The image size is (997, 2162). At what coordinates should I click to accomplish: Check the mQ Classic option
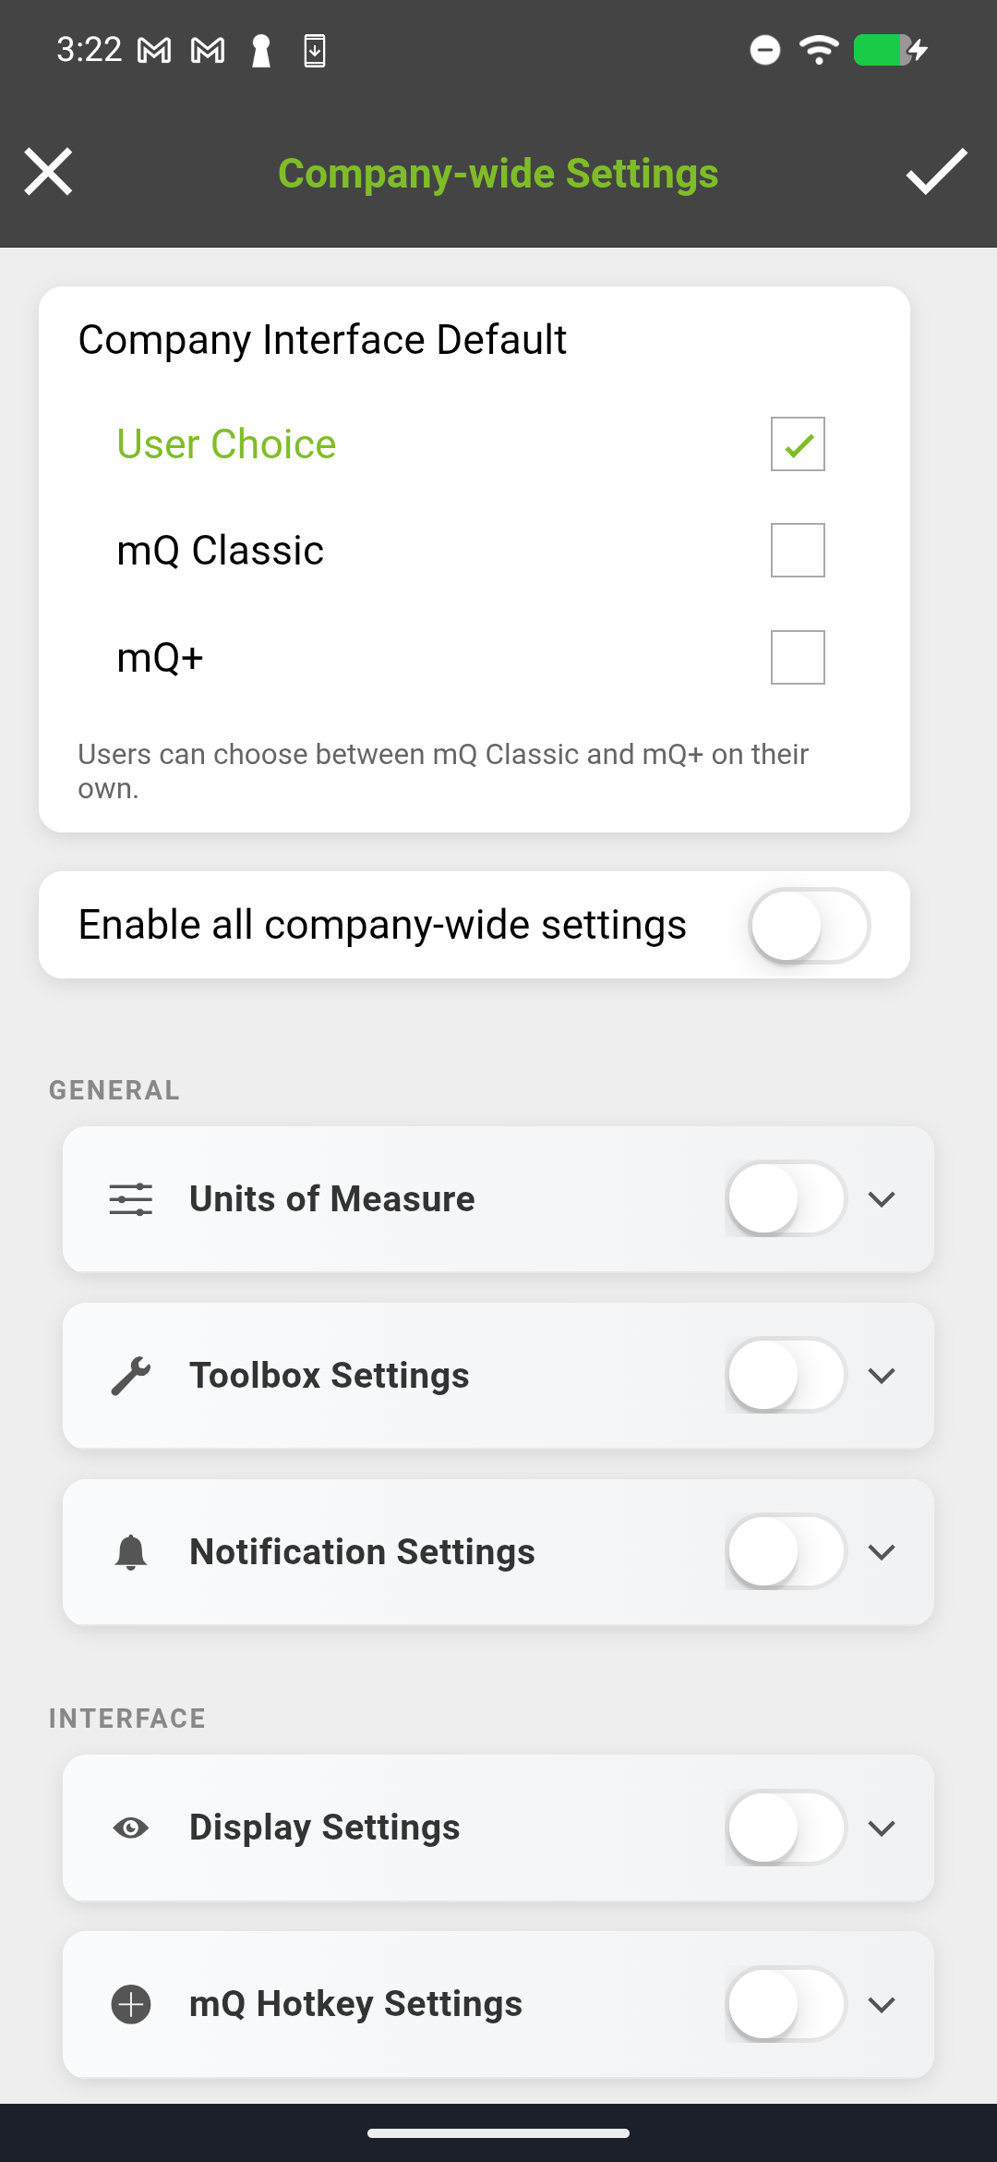point(797,549)
